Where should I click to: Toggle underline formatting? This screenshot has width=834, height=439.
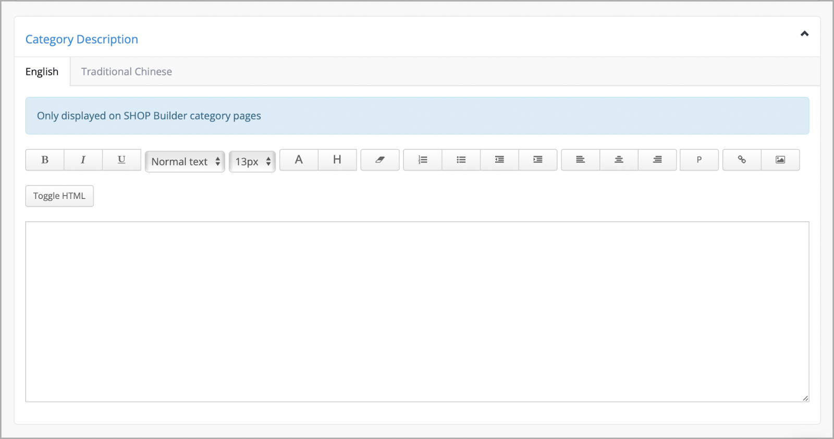tap(121, 160)
